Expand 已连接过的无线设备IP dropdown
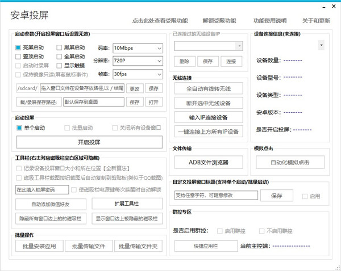 pos(209,46)
